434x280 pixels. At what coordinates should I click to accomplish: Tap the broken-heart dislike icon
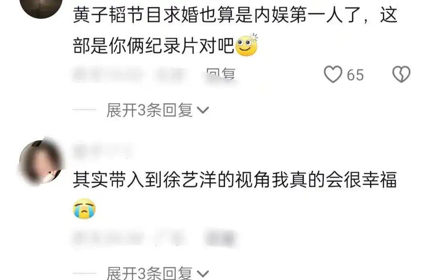[x=401, y=74]
